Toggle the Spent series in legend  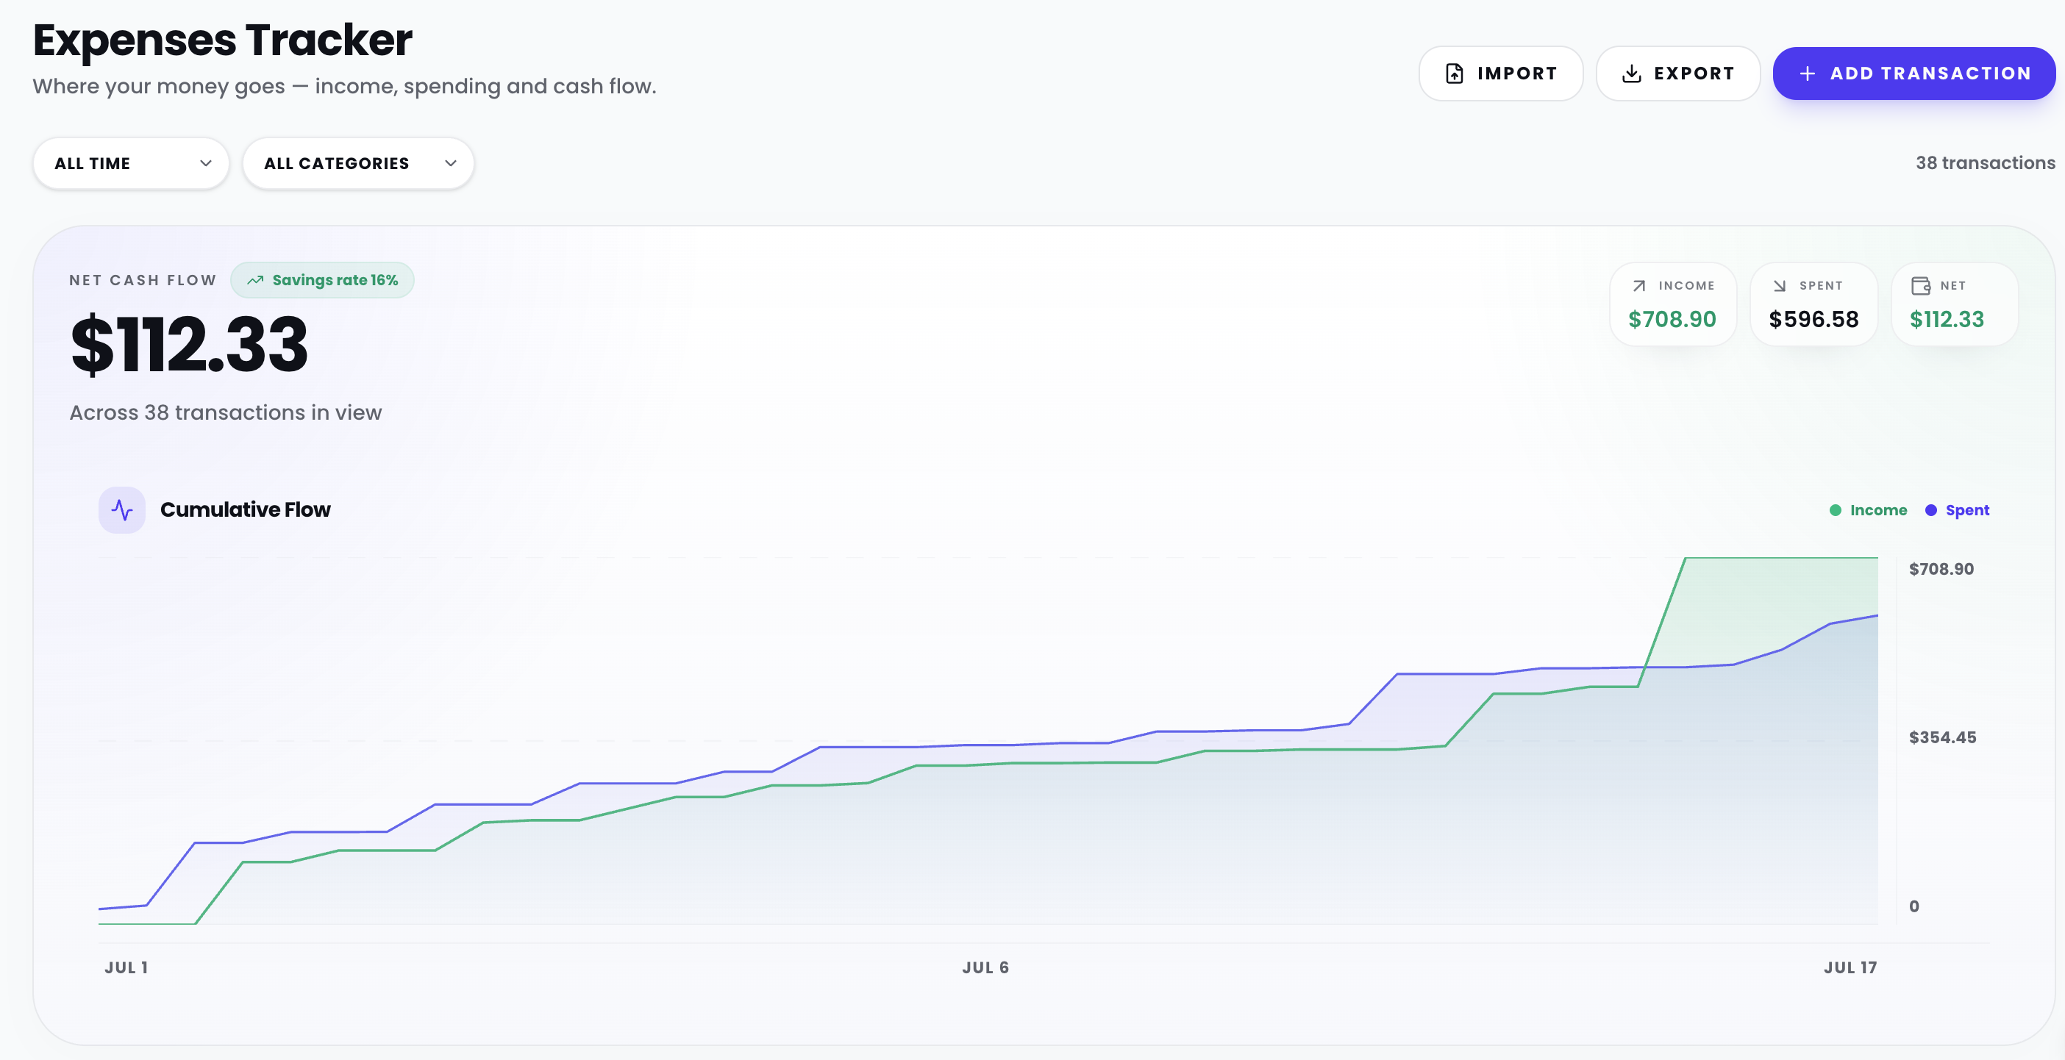(1958, 510)
